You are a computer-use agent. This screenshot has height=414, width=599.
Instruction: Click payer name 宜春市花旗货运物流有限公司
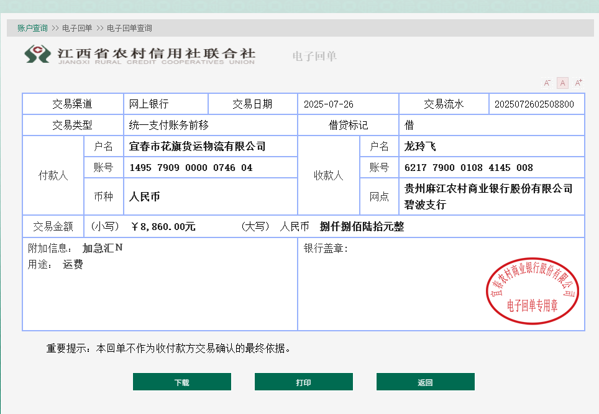point(197,146)
